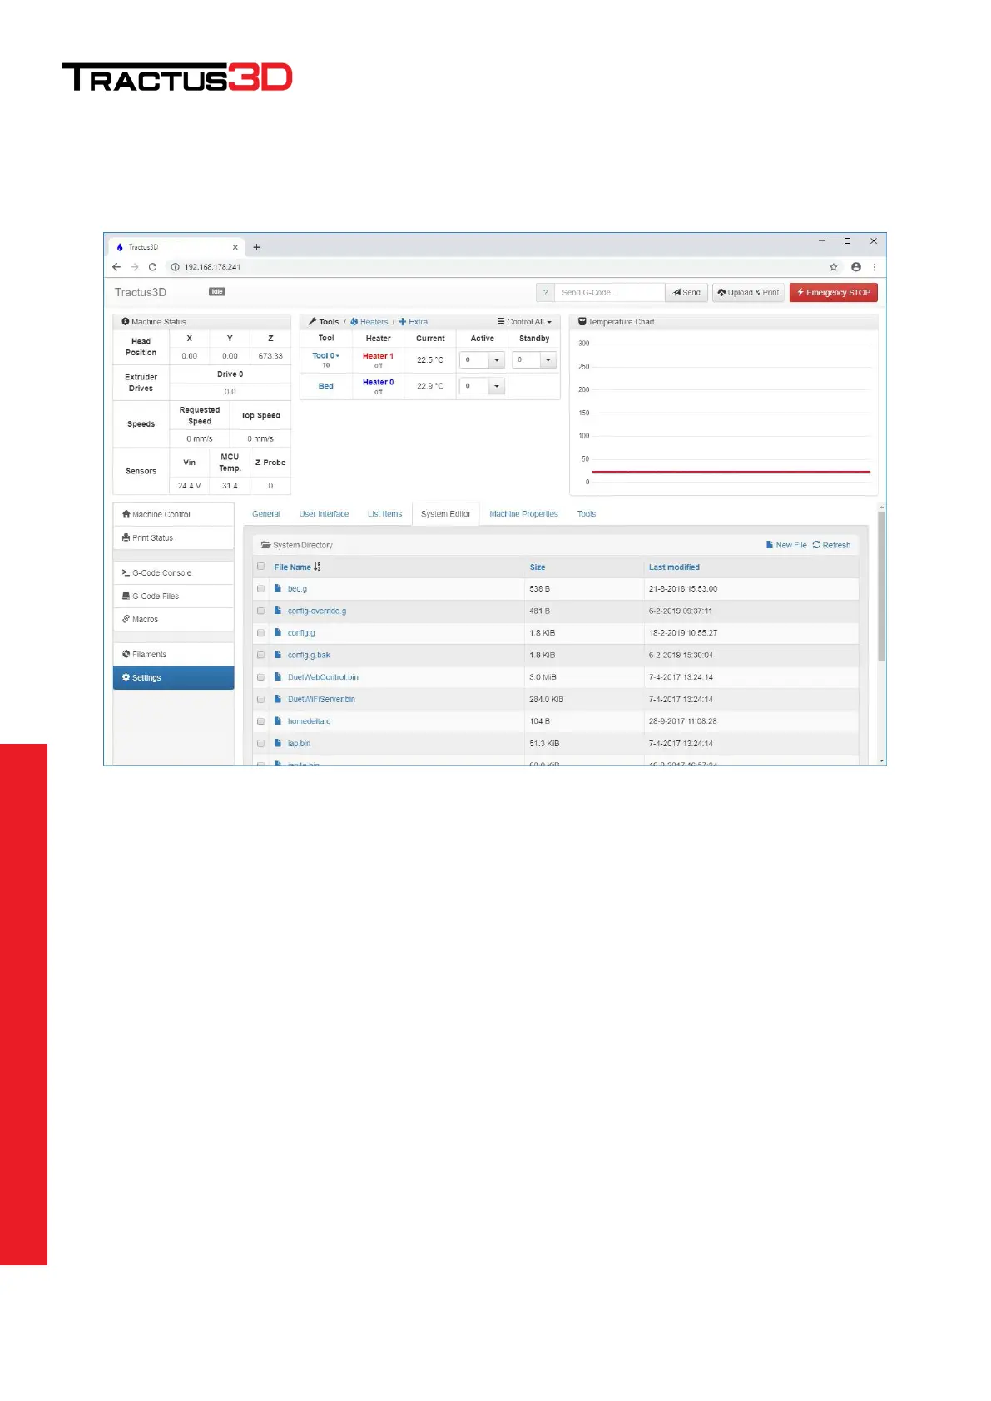Bookmark the page with the star icon
The width and height of the screenshot is (991, 1401).
pyautogui.click(x=833, y=267)
